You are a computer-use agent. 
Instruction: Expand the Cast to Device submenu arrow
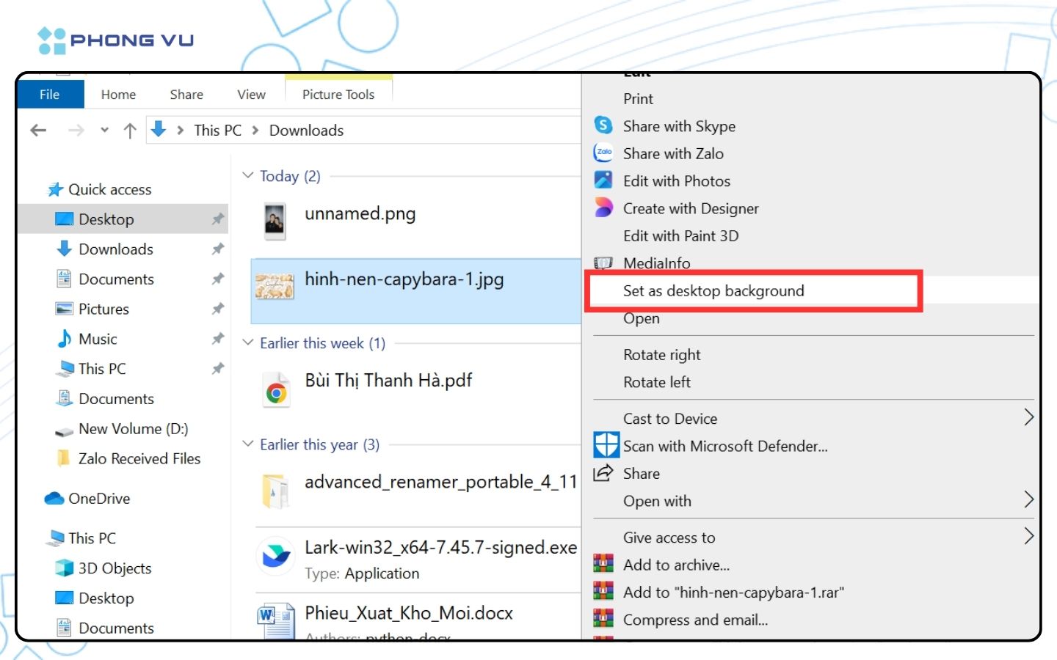click(x=1028, y=418)
